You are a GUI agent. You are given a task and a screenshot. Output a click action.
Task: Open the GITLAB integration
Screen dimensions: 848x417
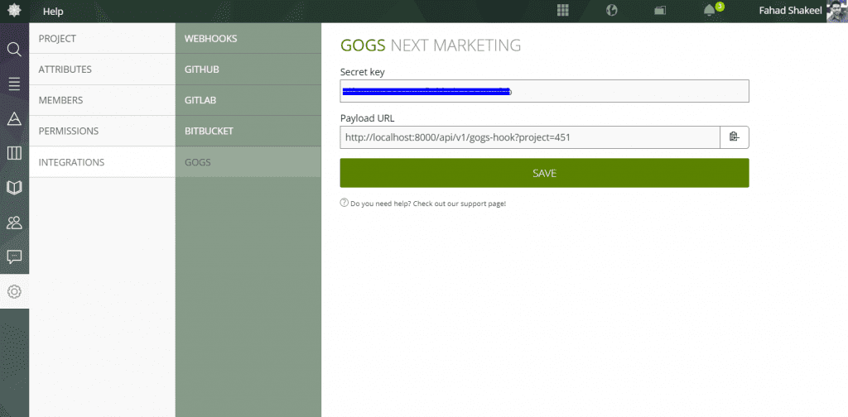(x=248, y=100)
